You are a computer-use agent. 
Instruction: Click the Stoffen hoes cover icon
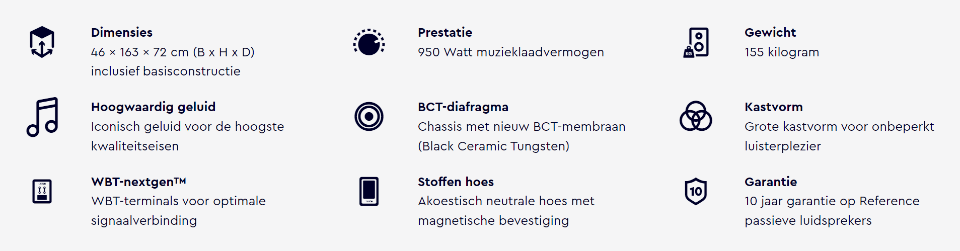pos(368,191)
